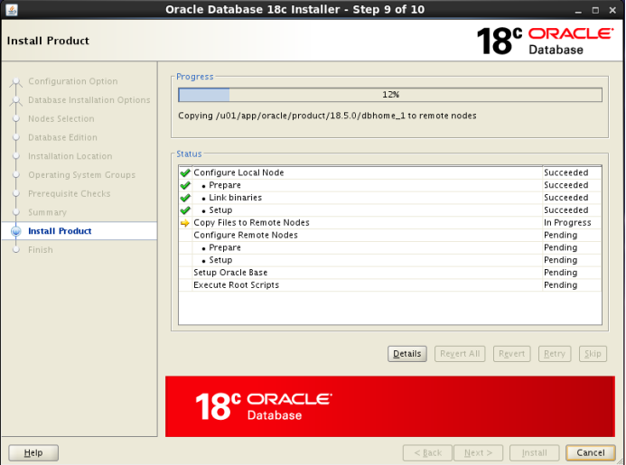Viewport: 626px width, 465px height.
Task: Click the Install Product step bullet
Action: click(x=16, y=231)
